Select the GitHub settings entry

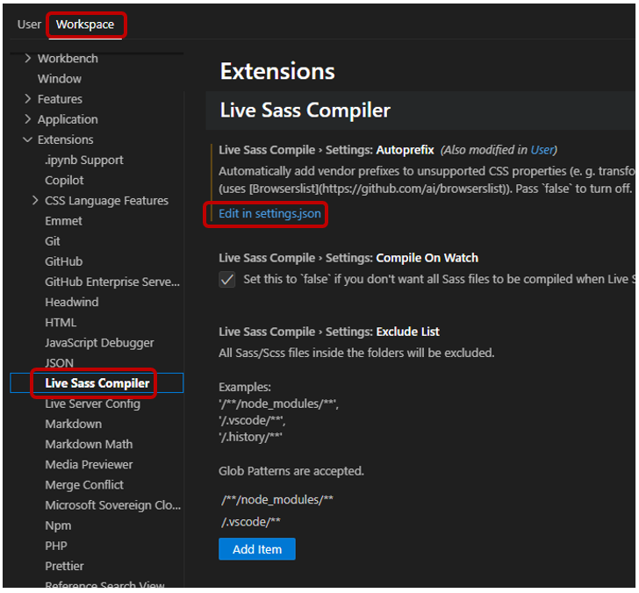click(64, 261)
